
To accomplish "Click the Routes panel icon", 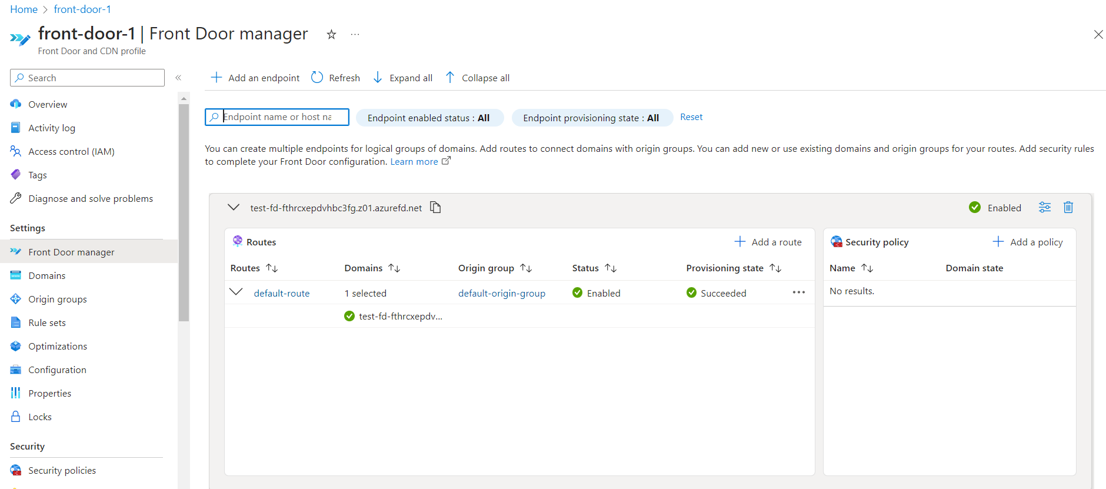I will tap(238, 241).
